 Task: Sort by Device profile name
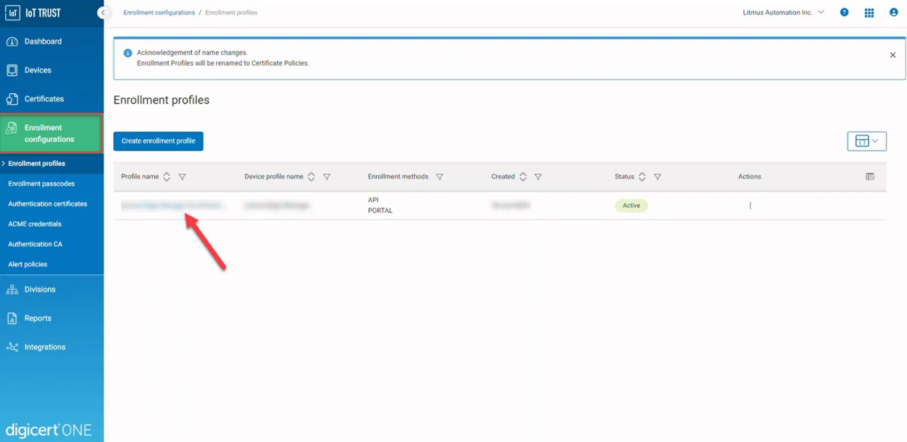pyautogui.click(x=311, y=177)
